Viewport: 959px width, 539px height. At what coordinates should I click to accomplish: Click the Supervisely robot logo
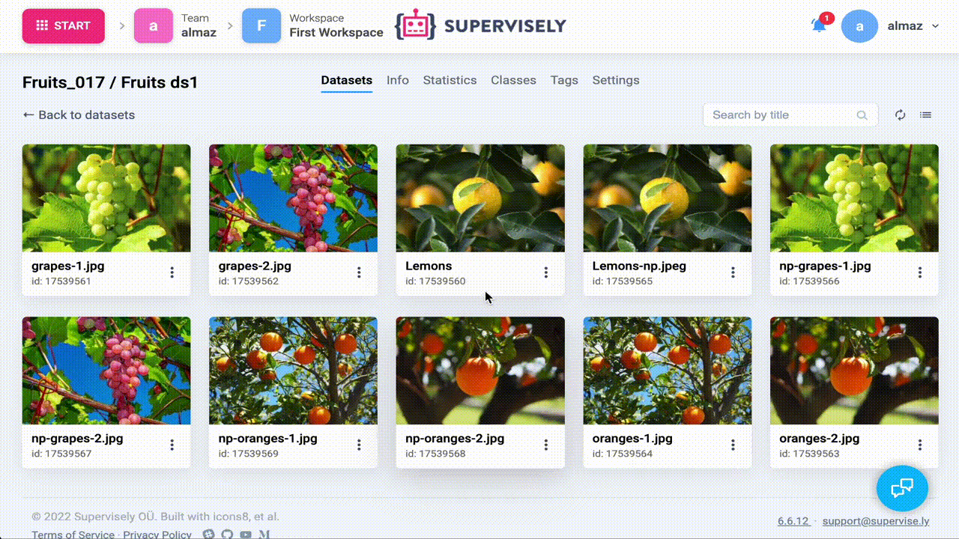pos(415,25)
